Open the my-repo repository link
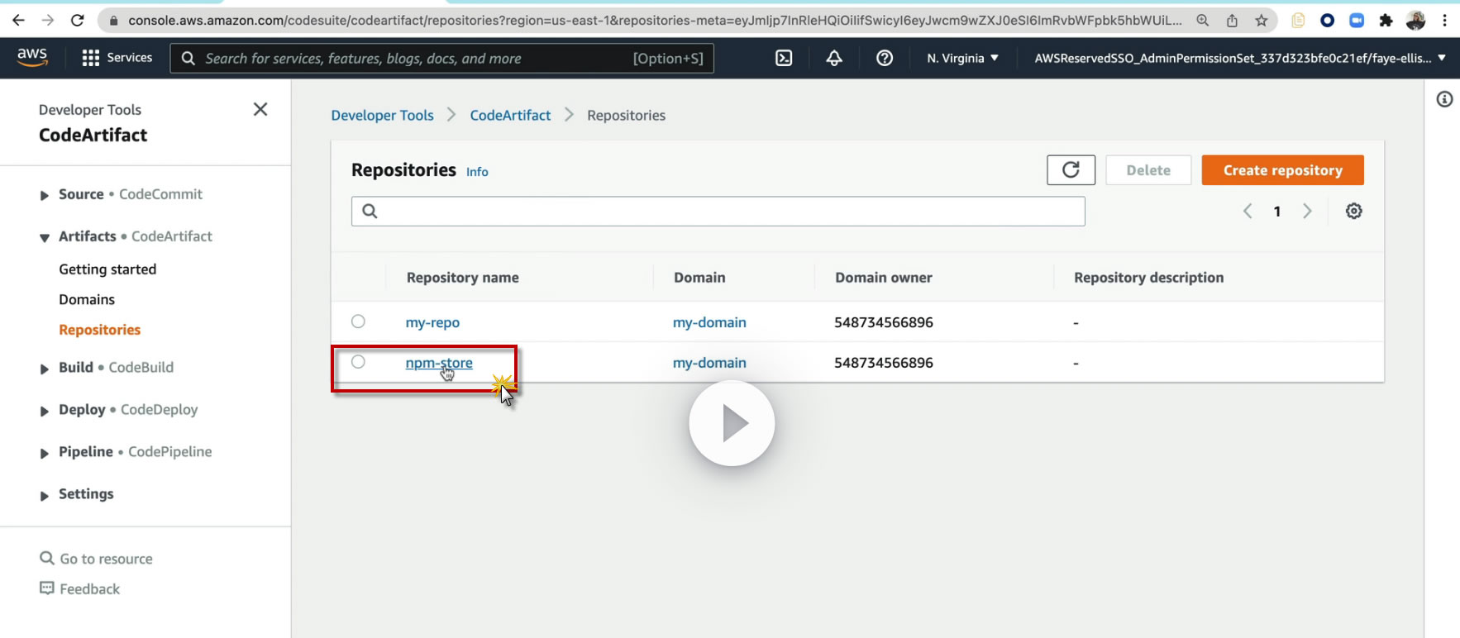The image size is (1460, 638). 432,322
